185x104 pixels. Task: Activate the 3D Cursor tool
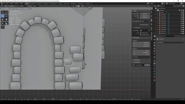click(6, 12)
